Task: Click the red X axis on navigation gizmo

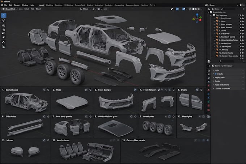Action: pyautogui.click(x=200, y=20)
